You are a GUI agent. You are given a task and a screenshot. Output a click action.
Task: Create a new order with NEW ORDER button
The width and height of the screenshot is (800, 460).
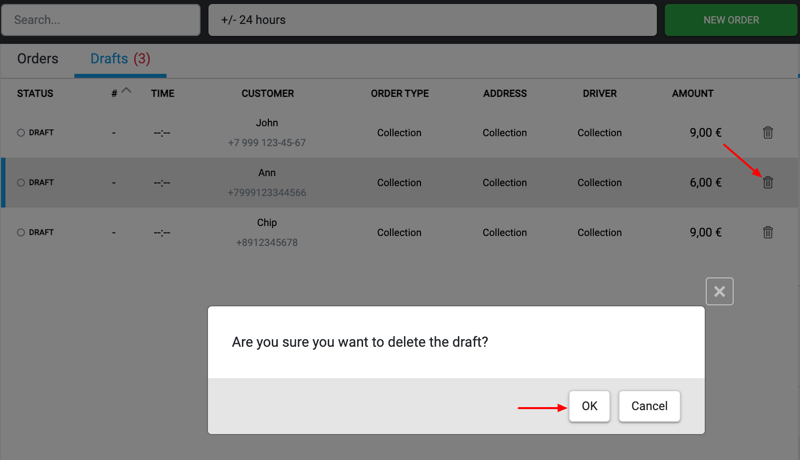[x=731, y=20]
